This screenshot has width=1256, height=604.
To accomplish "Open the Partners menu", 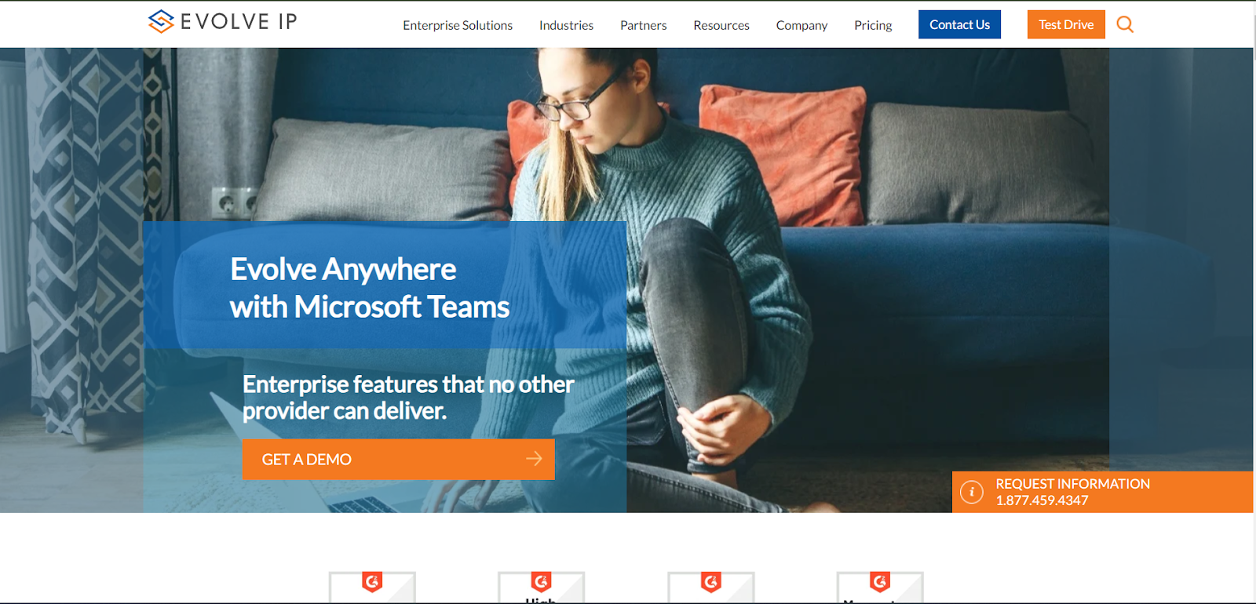I will click(643, 25).
